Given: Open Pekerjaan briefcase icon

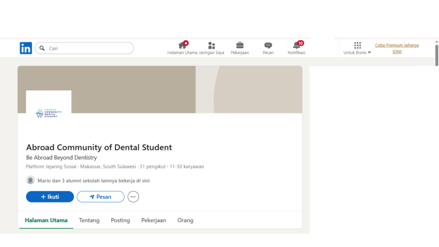Looking at the screenshot, I should 240,45.
